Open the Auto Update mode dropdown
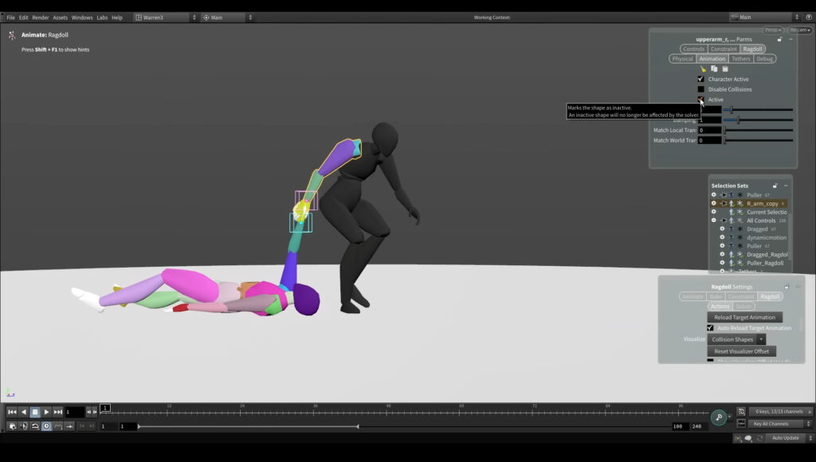816x462 pixels. (790, 438)
